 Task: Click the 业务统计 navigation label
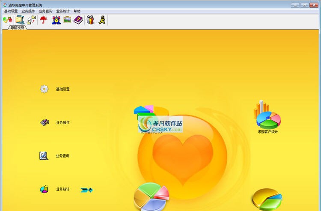pyautogui.click(x=63, y=189)
